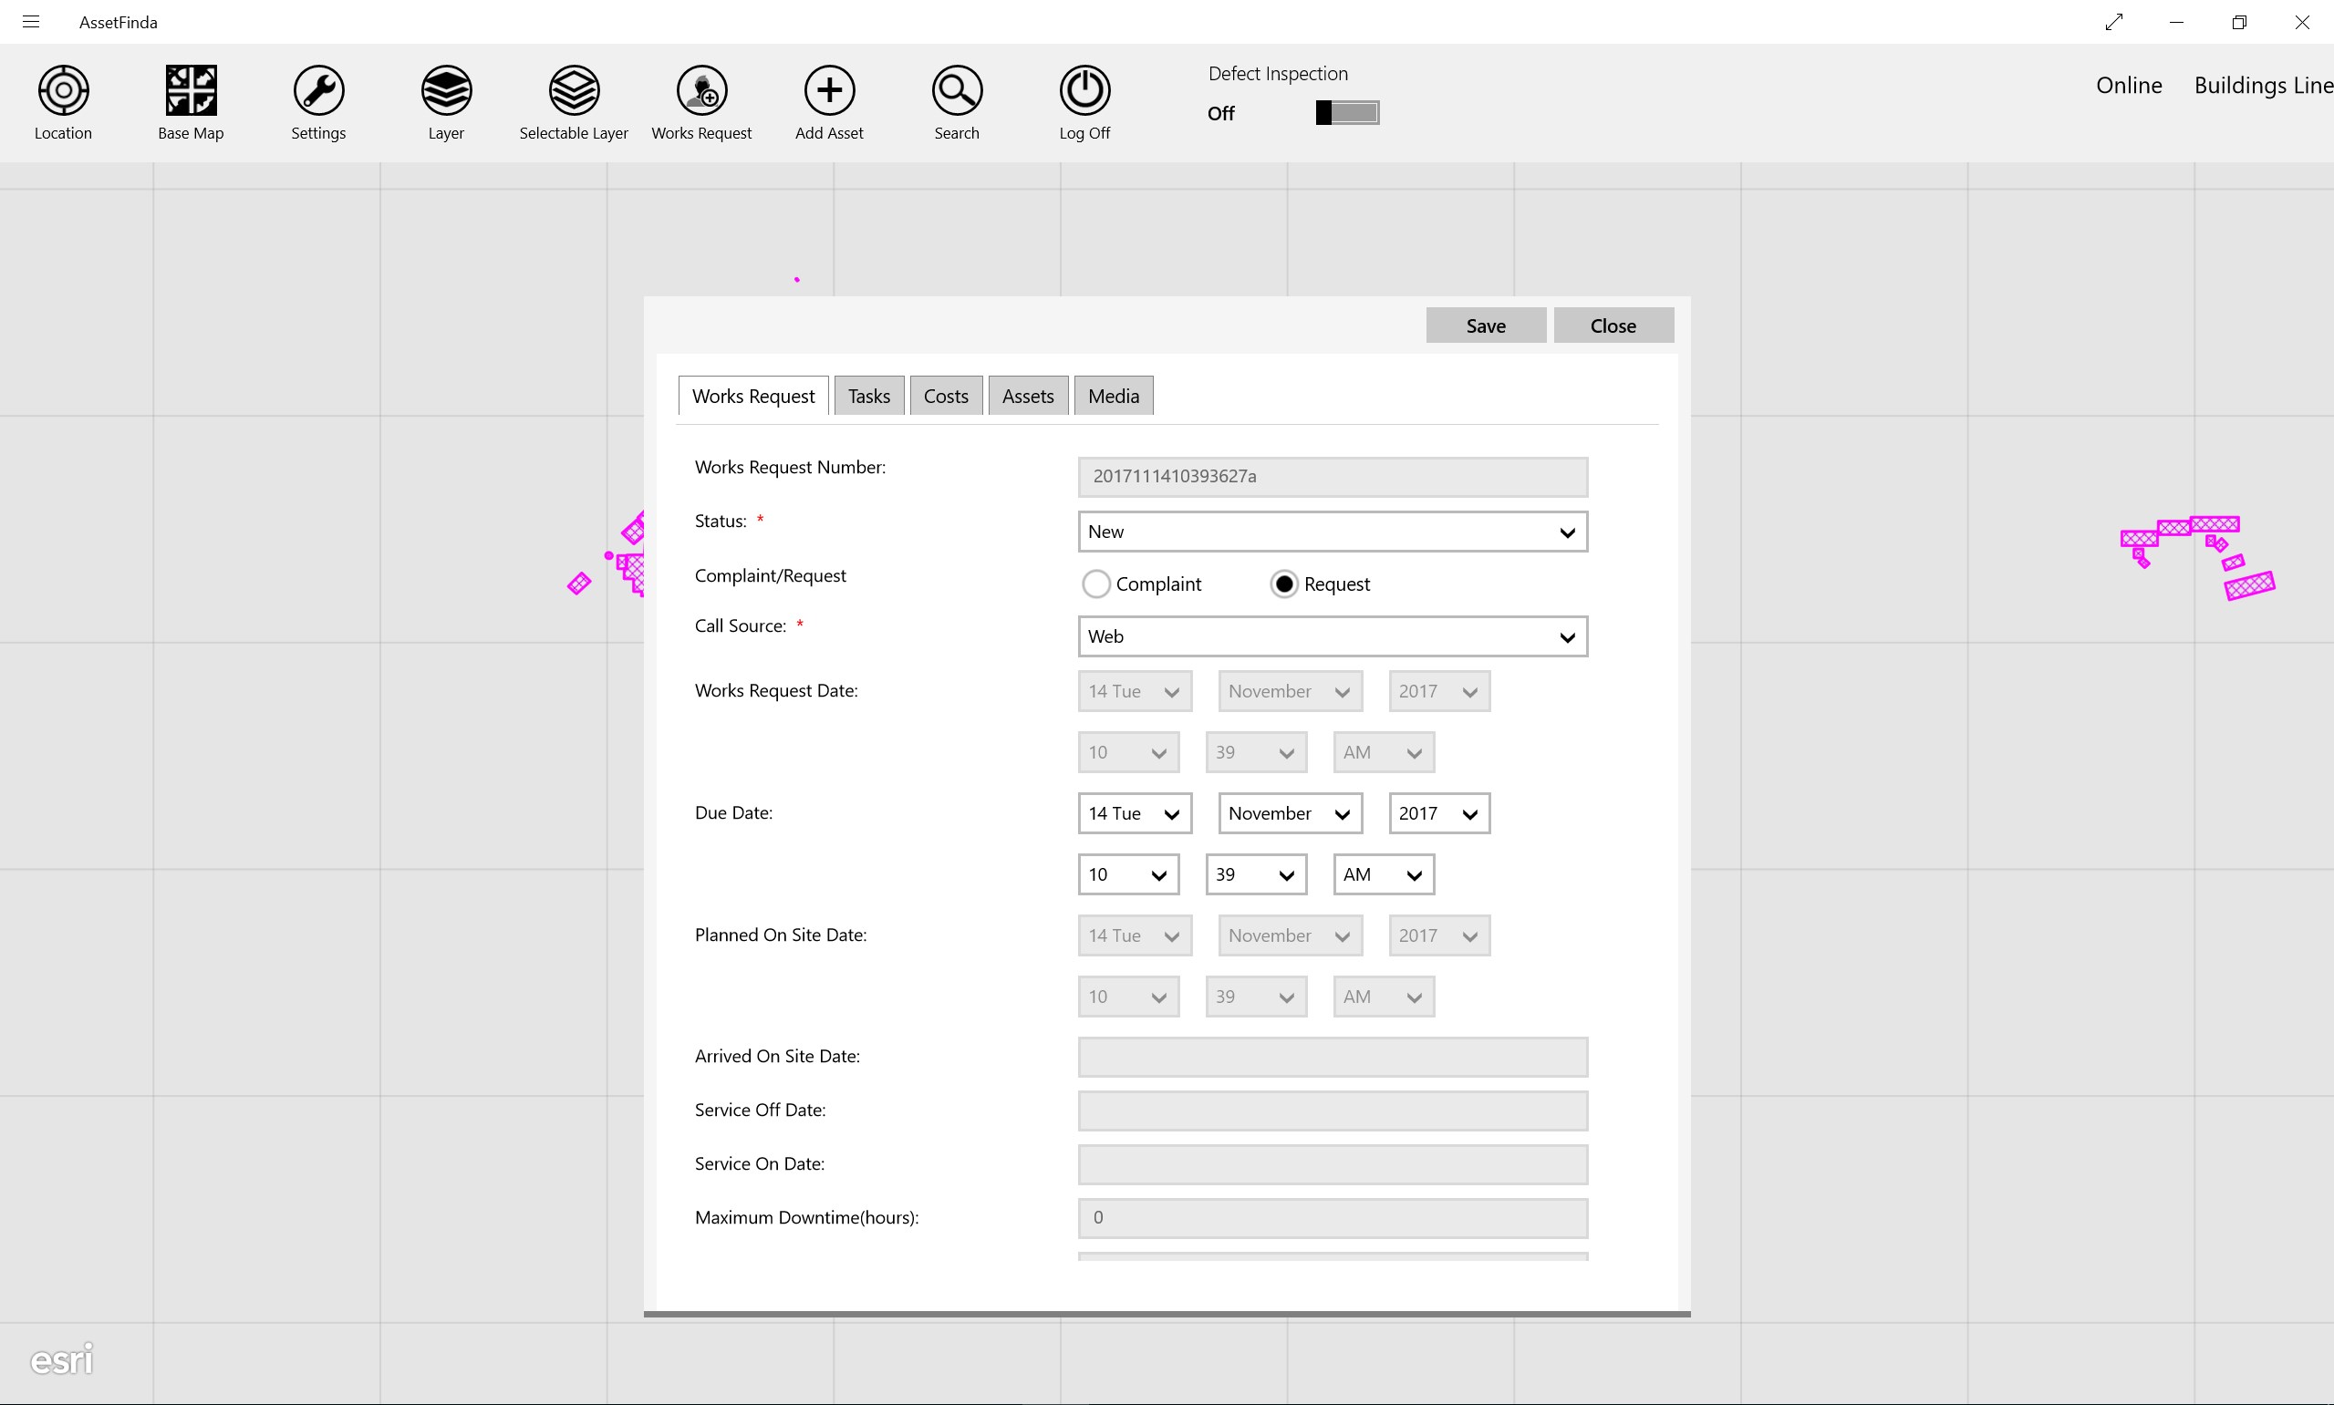Screen dimensions: 2334x1405
Task: Toggle the Defect Inspection switch
Action: [1346, 113]
